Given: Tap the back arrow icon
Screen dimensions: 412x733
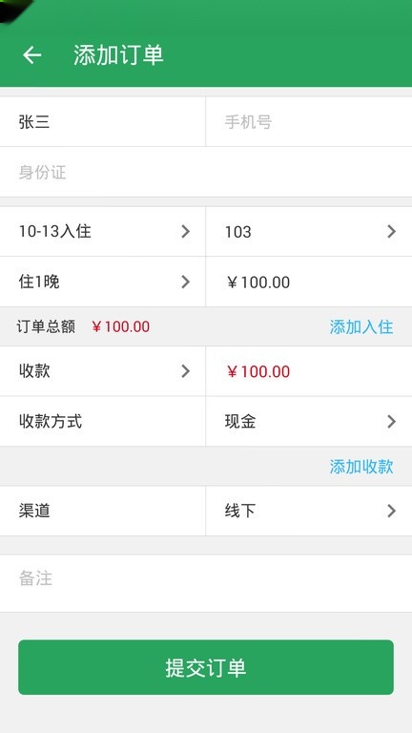Looking at the screenshot, I should pyautogui.click(x=32, y=55).
